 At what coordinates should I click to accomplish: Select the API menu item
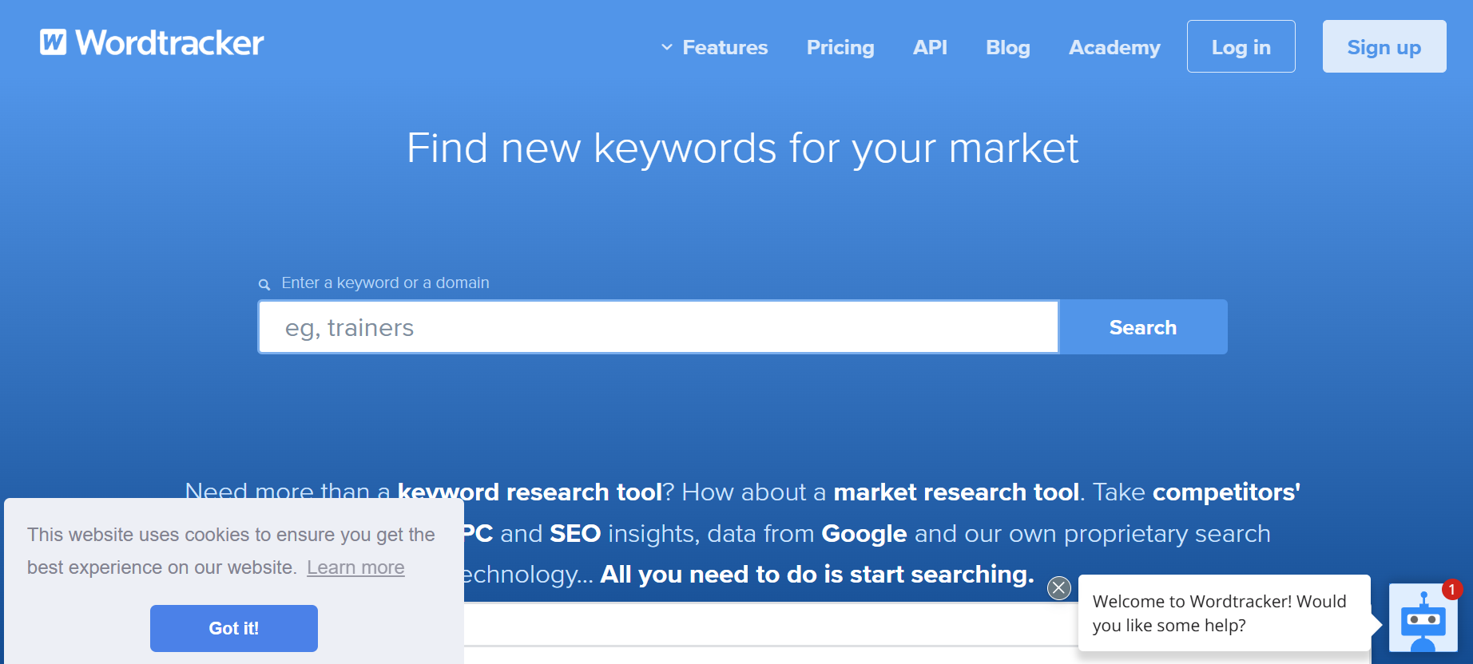click(929, 47)
